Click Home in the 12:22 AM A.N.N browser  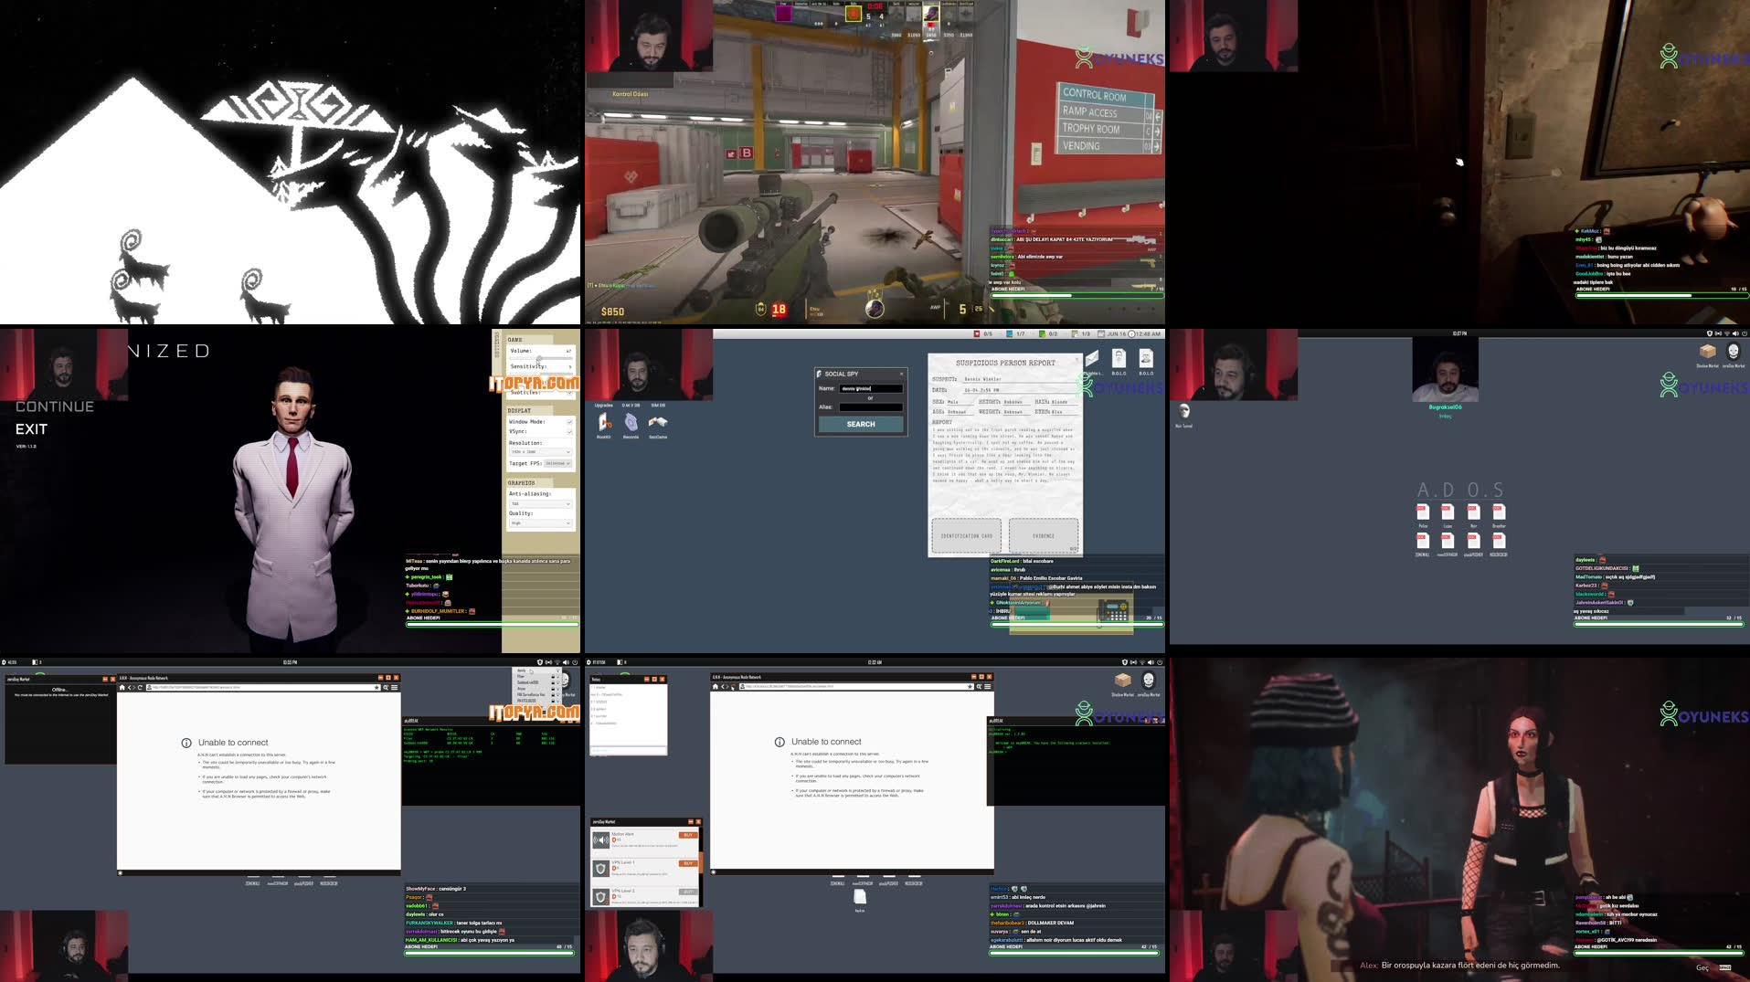(x=716, y=686)
